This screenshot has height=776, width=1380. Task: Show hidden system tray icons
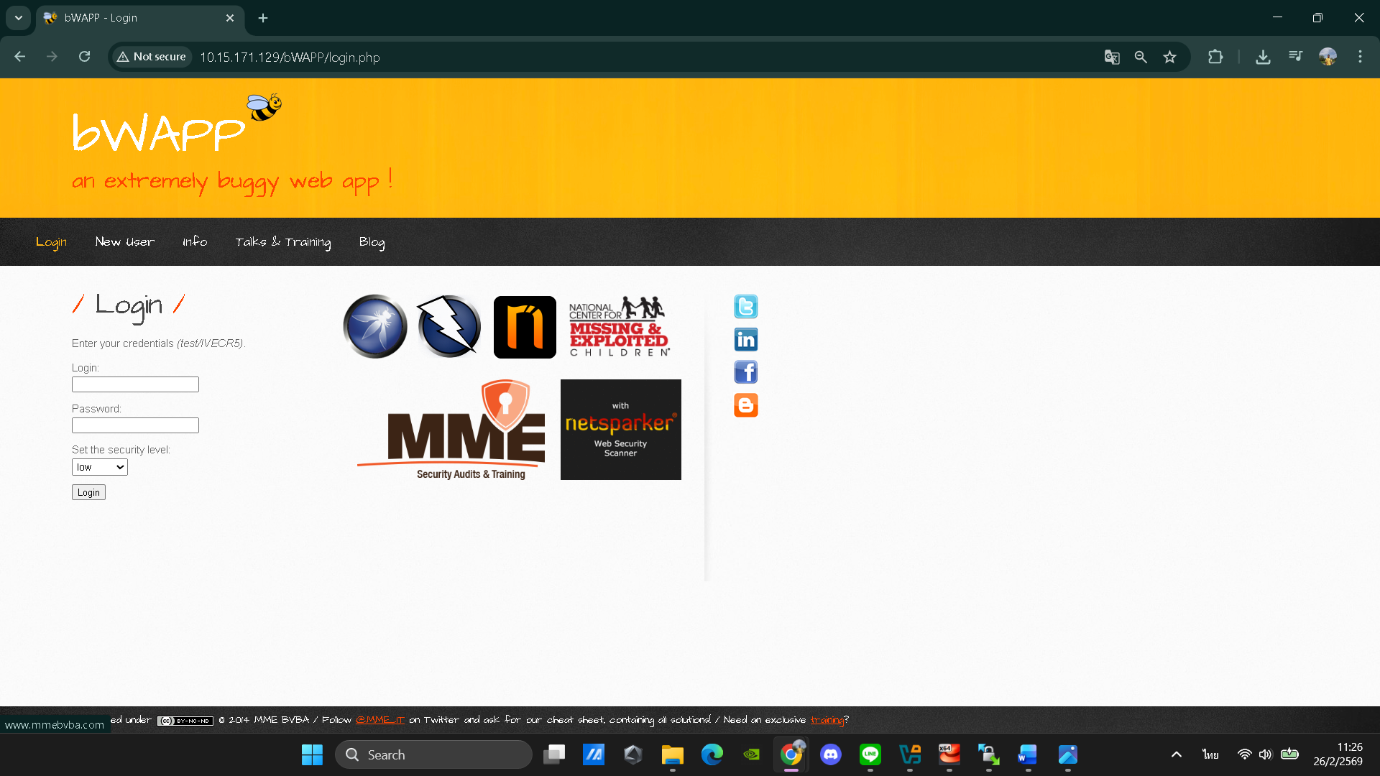pos(1176,754)
